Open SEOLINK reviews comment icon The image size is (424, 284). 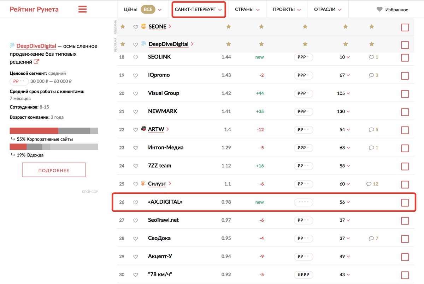(x=371, y=57)
